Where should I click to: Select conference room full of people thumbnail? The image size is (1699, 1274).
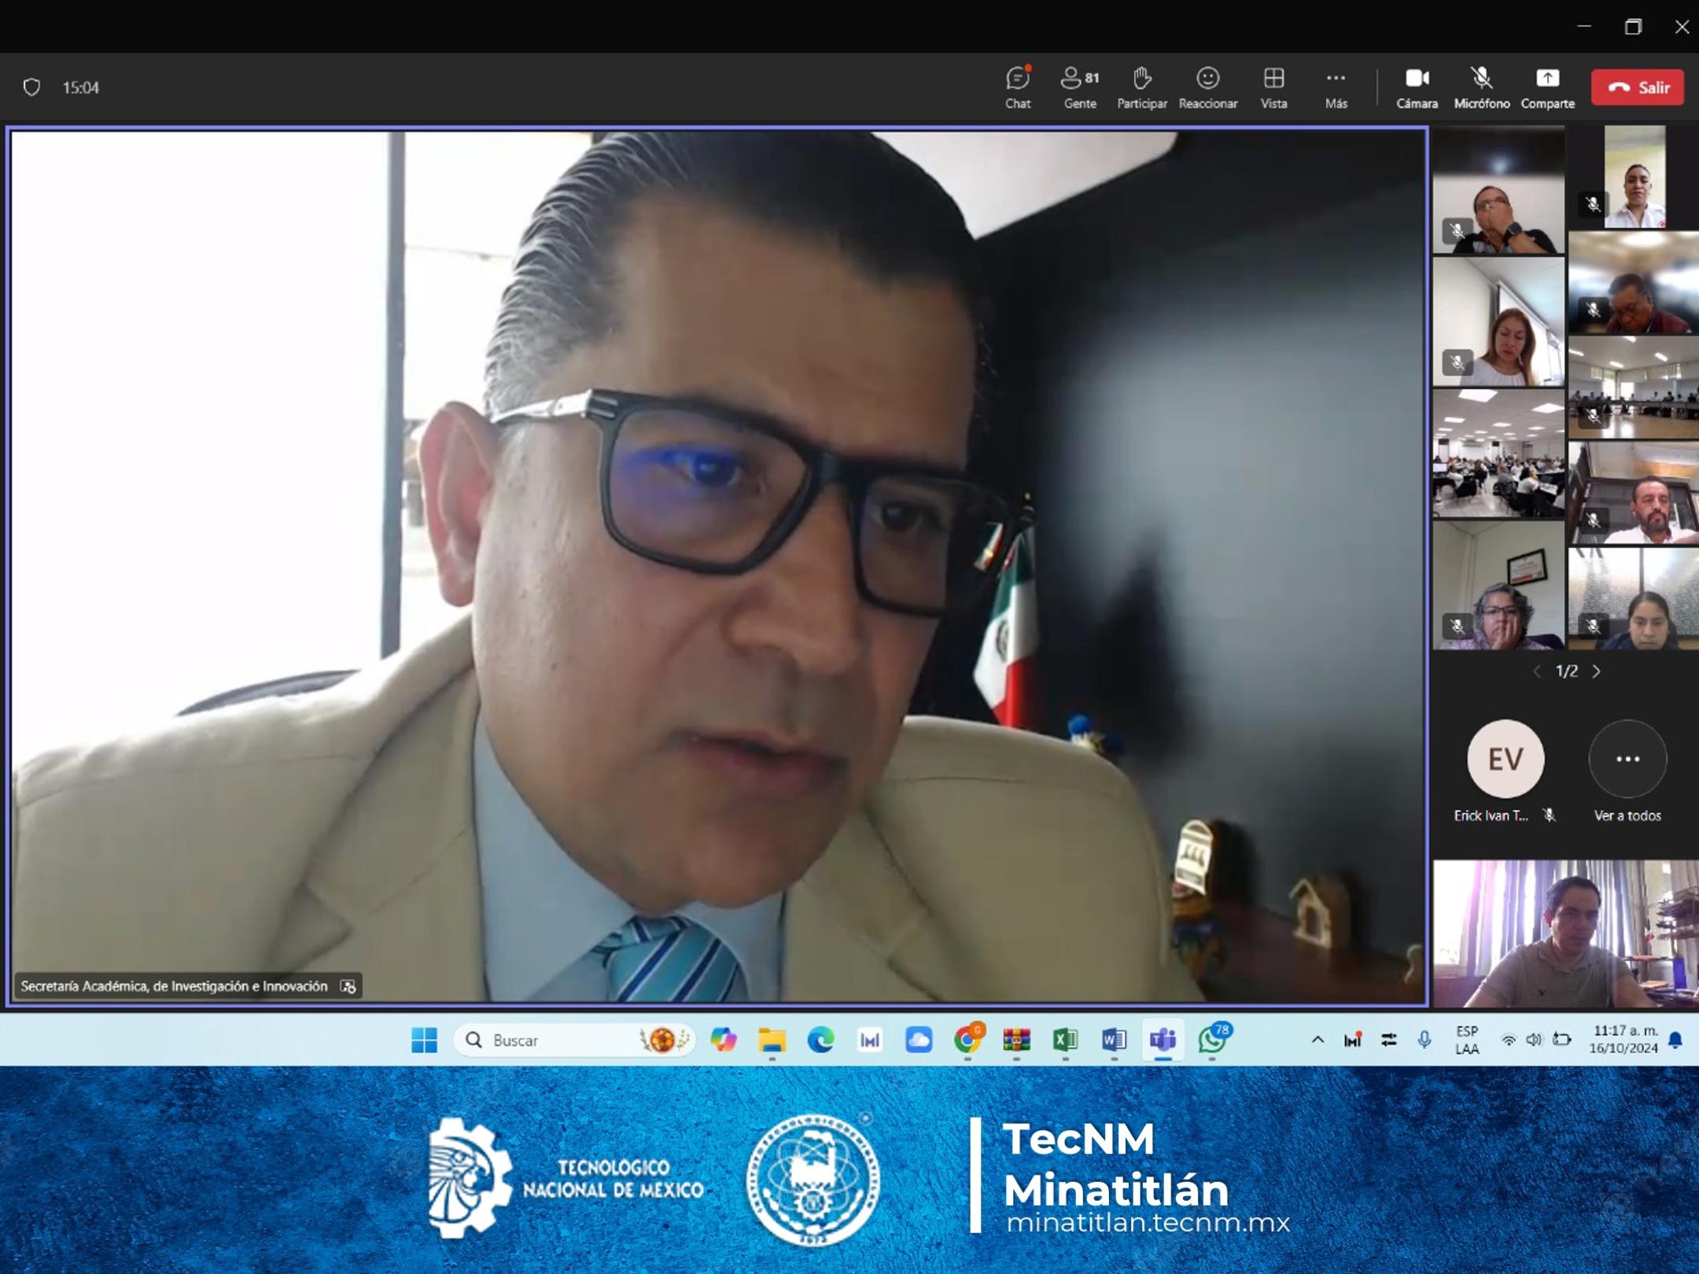(x=1498, y=454)
